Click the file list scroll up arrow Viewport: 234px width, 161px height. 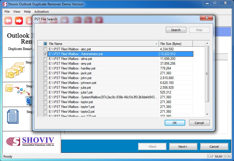(207, 43)
